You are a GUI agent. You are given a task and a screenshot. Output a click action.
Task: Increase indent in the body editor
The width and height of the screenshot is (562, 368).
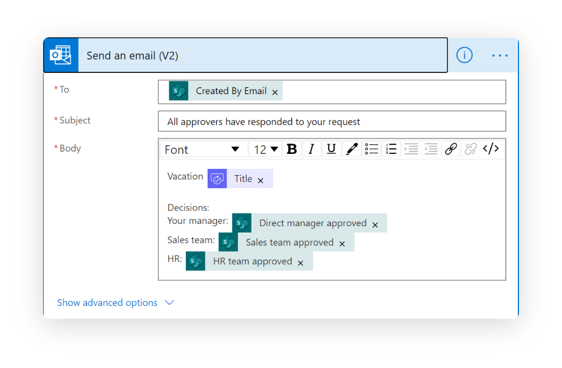click(411, 149)
